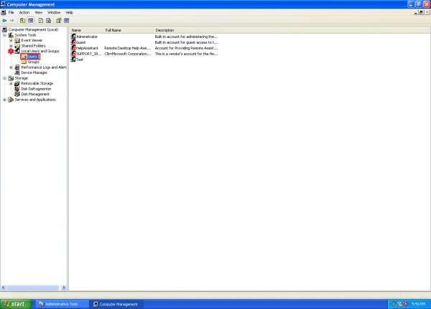Click the Services and Applications tree icon
The height and width of the screenshot is (309, 431).
[11, 100]
